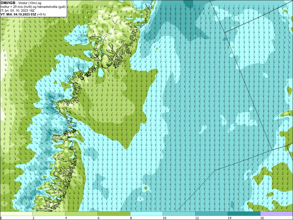Click the 4–6 m/s green legend swatch

coord(81,214)
